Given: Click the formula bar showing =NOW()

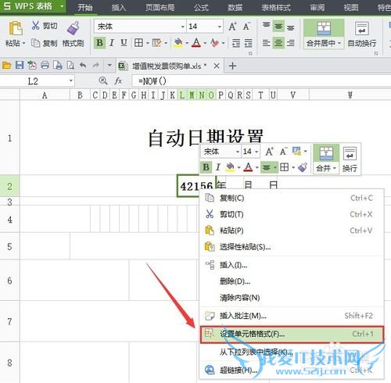Looking at the screenshot, I should pos(260,81).
